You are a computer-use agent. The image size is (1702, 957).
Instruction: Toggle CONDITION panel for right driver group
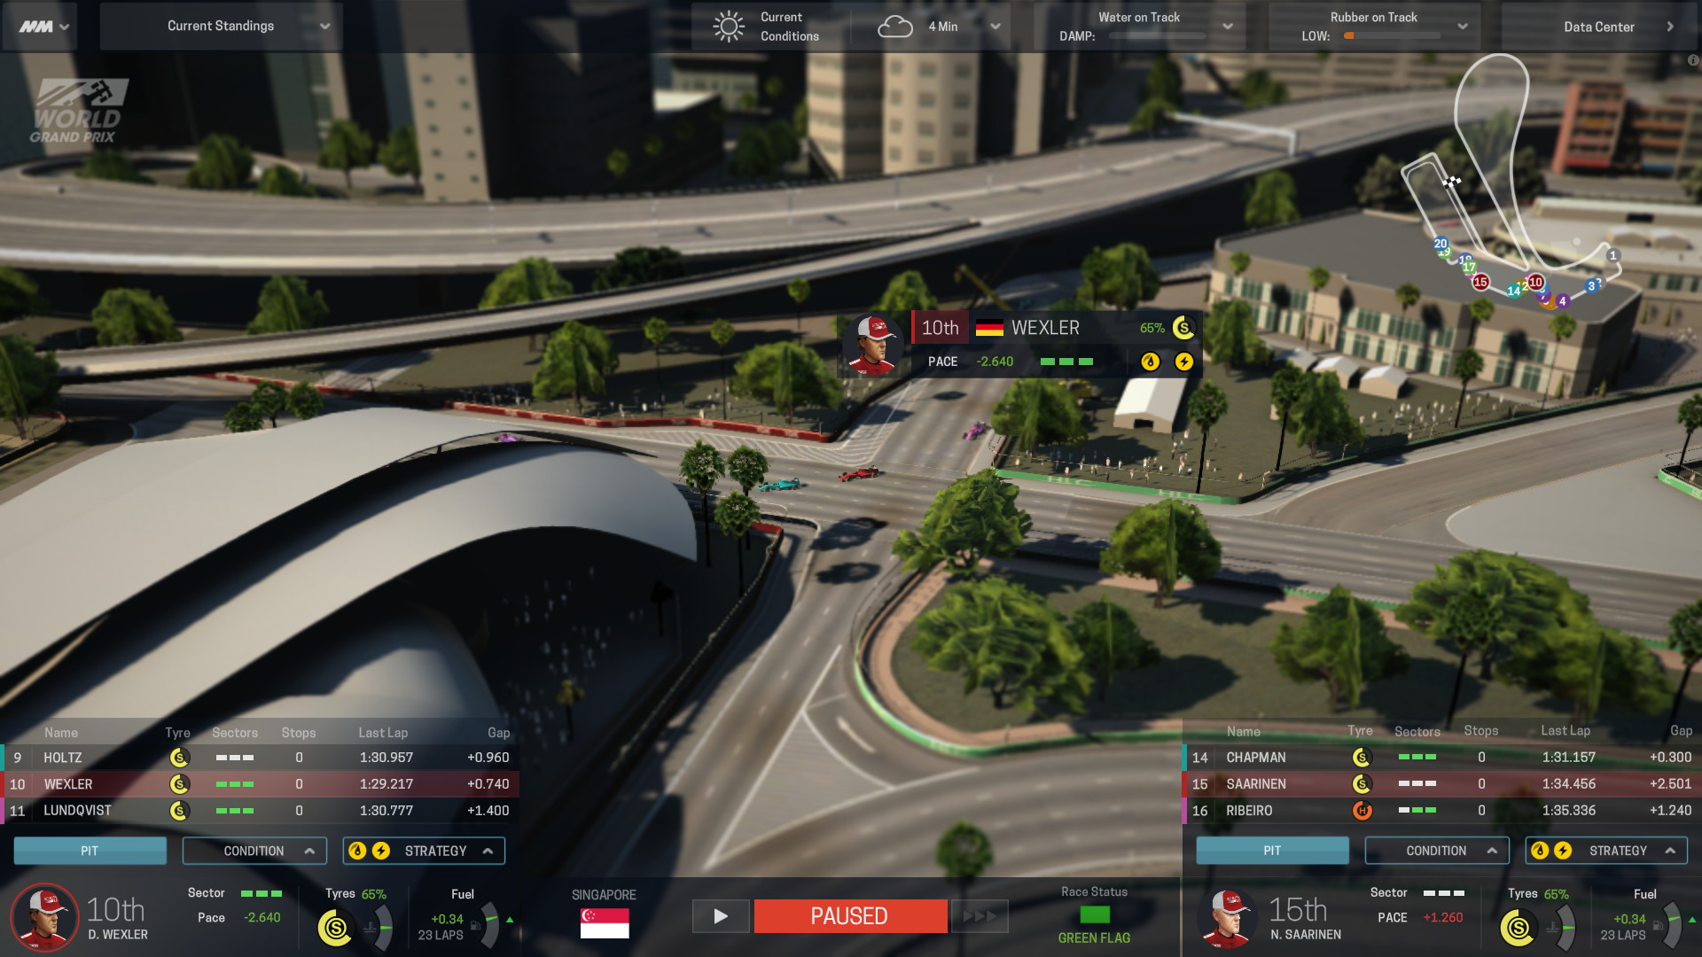click(x=1434, y=850)
